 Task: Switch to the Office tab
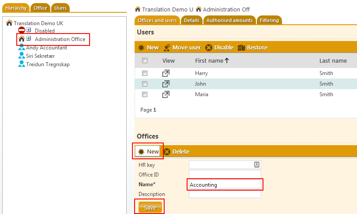[x=40, y=8]
